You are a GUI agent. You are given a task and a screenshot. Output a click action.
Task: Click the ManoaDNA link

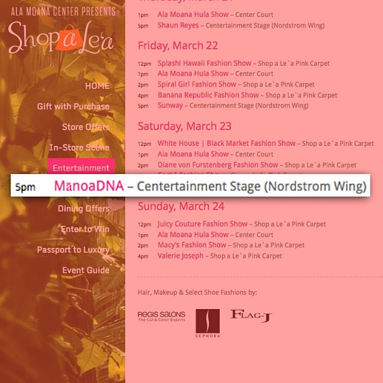tap(89, 186)
